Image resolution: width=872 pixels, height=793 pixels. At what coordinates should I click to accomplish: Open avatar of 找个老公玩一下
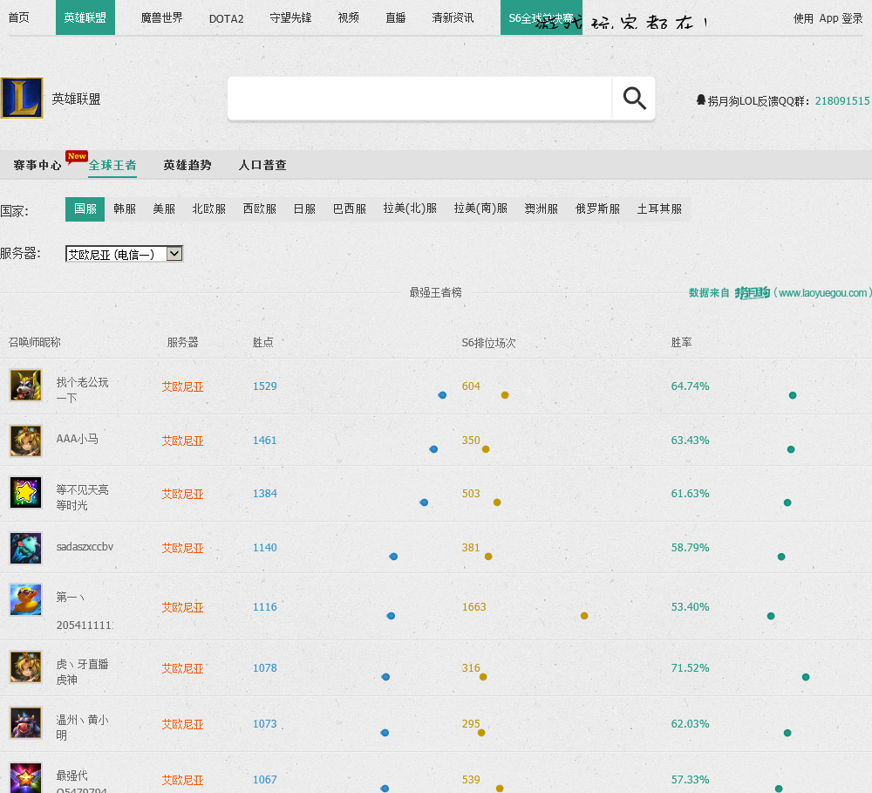tap(25, 385)
